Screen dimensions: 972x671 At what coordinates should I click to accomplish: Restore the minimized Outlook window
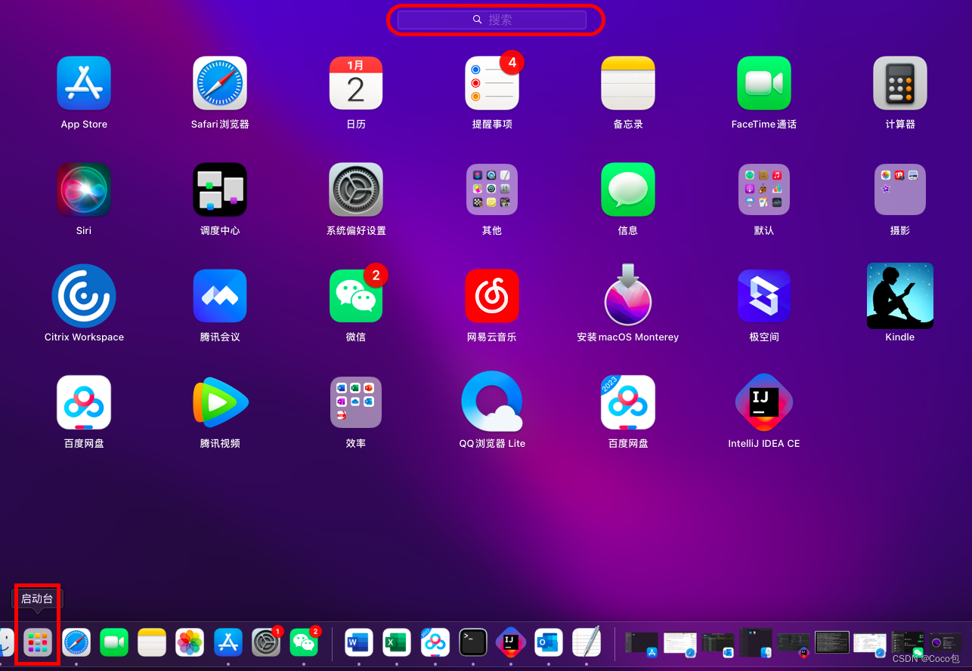(x=718, y=643)
